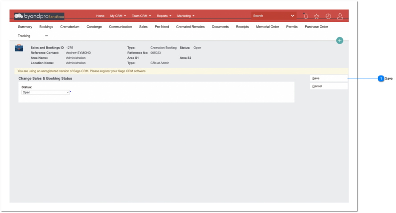Go to the Home menu item
This screenshot has width=396, height=213.
pos(100,16)
